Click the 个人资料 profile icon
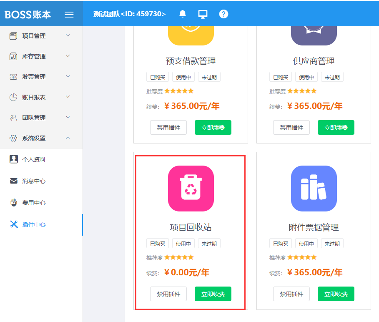Viewport: 379px width, 322px height. (x=14, y=159)
